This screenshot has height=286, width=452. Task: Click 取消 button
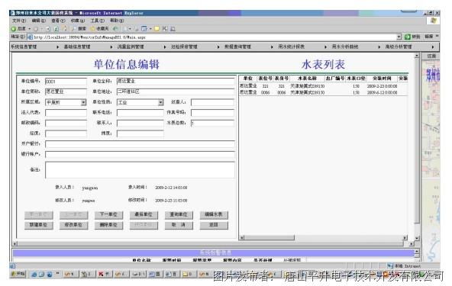click(179, 225)
